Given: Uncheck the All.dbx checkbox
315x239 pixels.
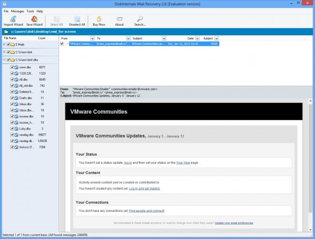Looking at the screenshot, I should point(12,80).
